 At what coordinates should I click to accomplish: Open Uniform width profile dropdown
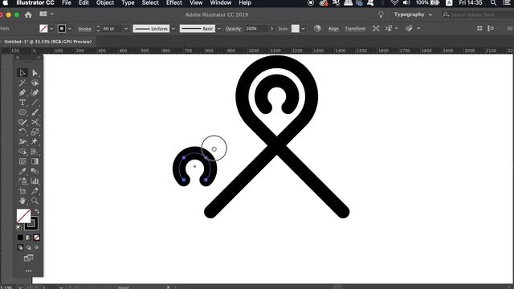click(173, 29)
